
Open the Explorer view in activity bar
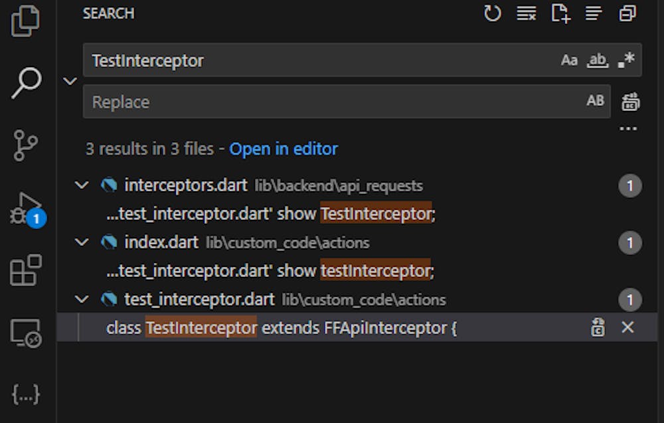click(26, 21)
